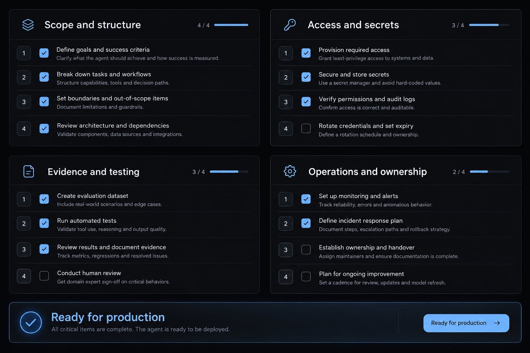This screenshot has height=353, width=530.
Task: Click the 2 / 4 count in Operations and ownership
Action: [x=459, y=172]
